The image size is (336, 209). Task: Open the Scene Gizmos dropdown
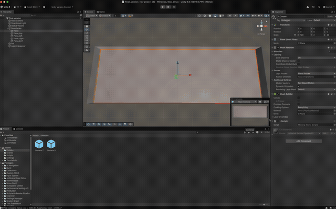[x=267, y=16]
